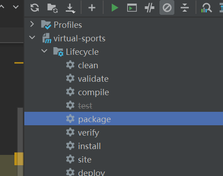Download sources and documentation icon
223x176 pixels.
[70, 8]
